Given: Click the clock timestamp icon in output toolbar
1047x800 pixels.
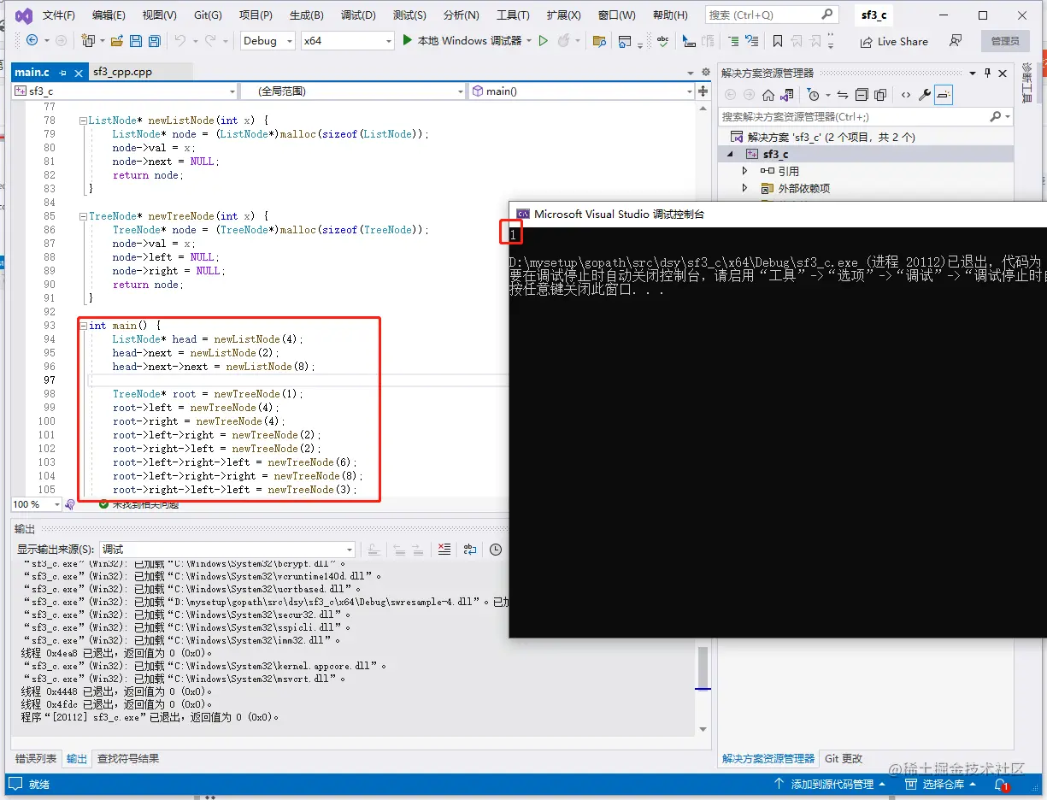Looking at the screenshot, I should click(496, 550).
